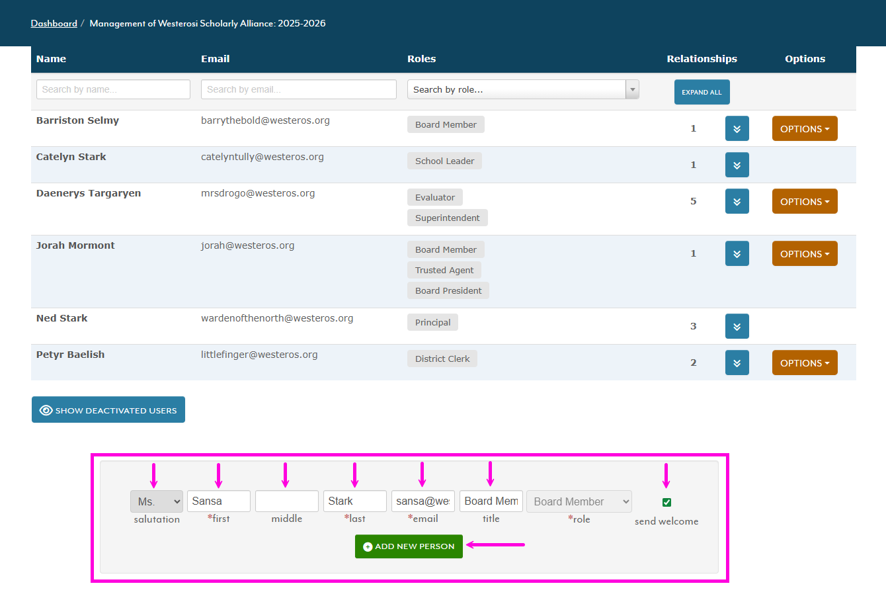Click email wardenofthenorth@westeros.org
The width and height of the screenshot is (886, 600).
click(277, 318)
